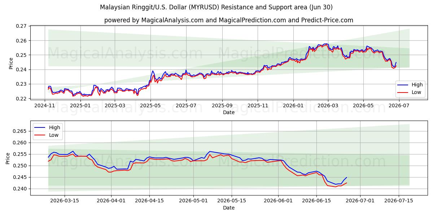
Task: Click 'Low' in the top chart legend
Action: tap(416, 92)
